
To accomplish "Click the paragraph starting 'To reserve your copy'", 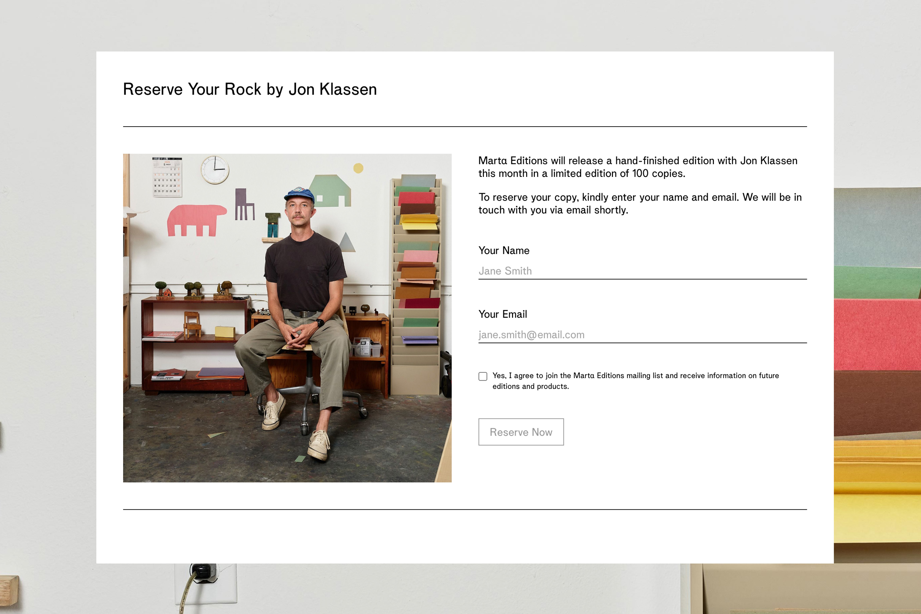I will click(x=640, y=204).
